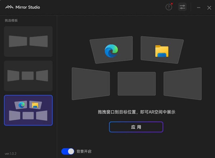This screenshot has height=158, width=215.
Task: Select the Microsoft Edge icon in main layout
Action: pyautogui.click(x=111, y=51)
